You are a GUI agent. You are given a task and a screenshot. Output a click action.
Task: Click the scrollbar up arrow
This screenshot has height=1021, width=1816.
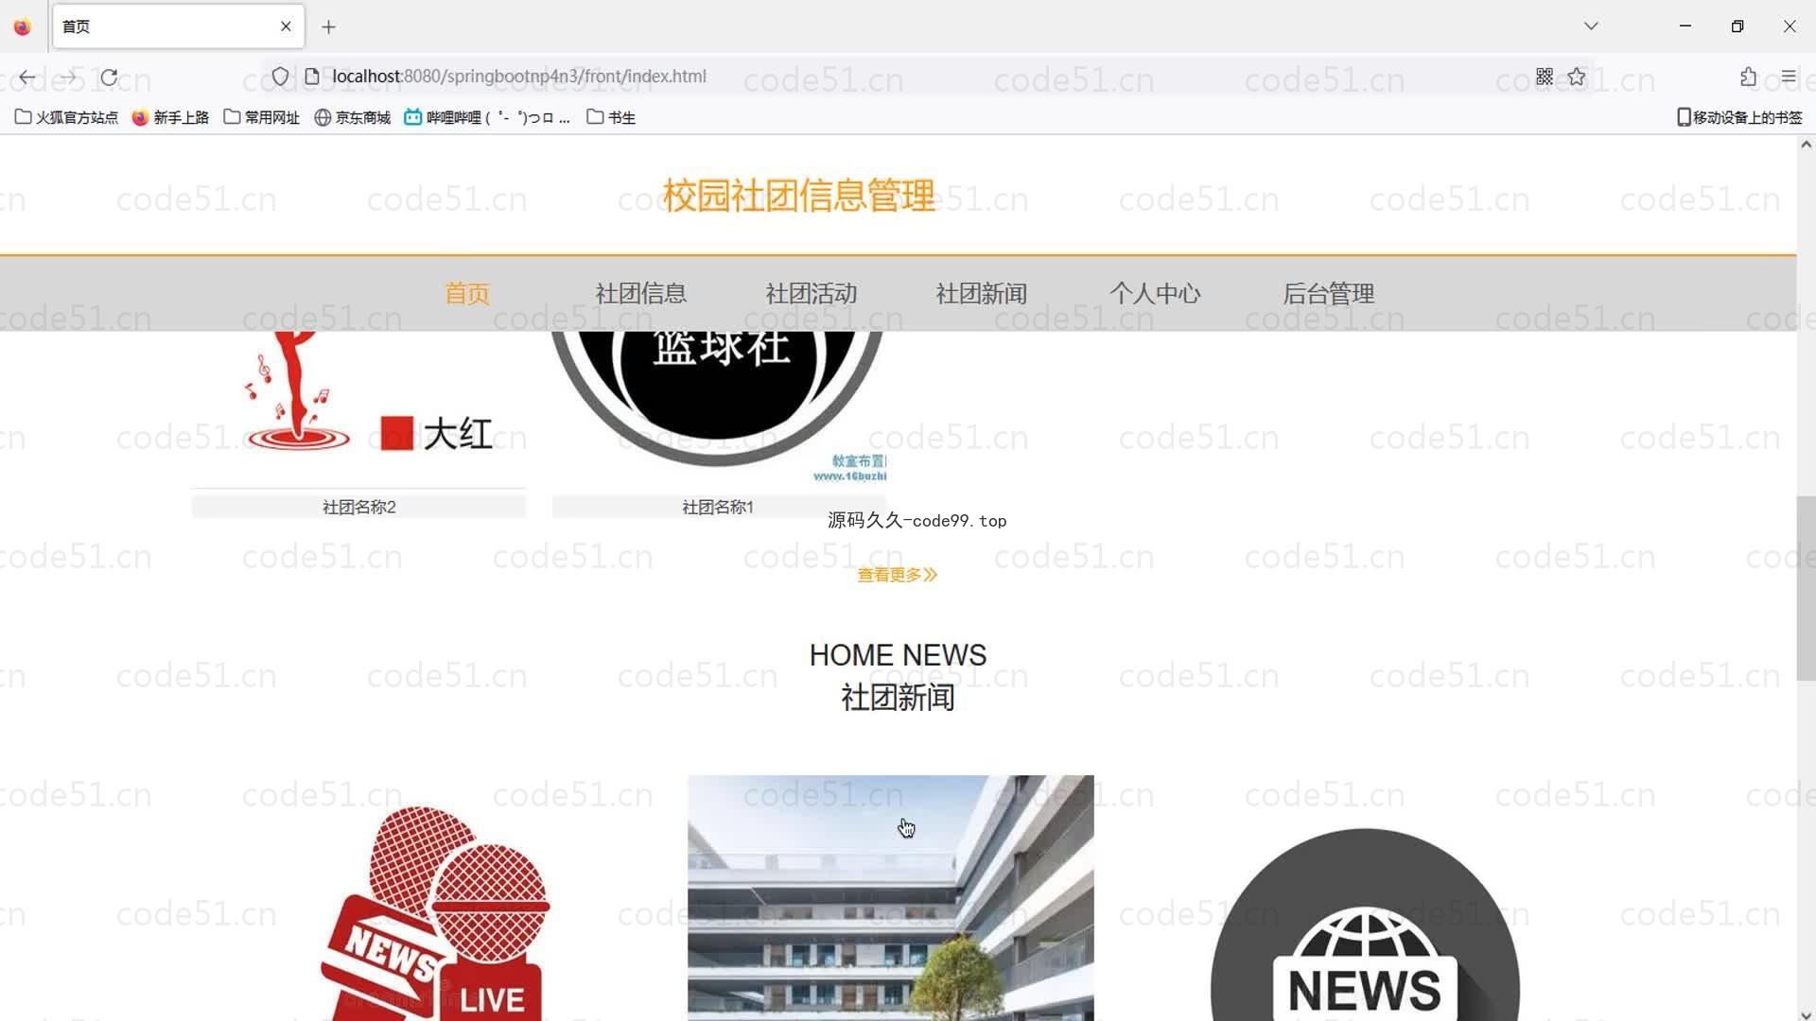pyautogui.click(x=1806, y=145)
